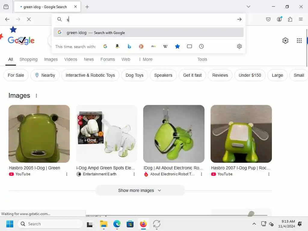Search this time with Google
Image resolution: width=308 pixels, height=231 pixels.
click(105, 46)
